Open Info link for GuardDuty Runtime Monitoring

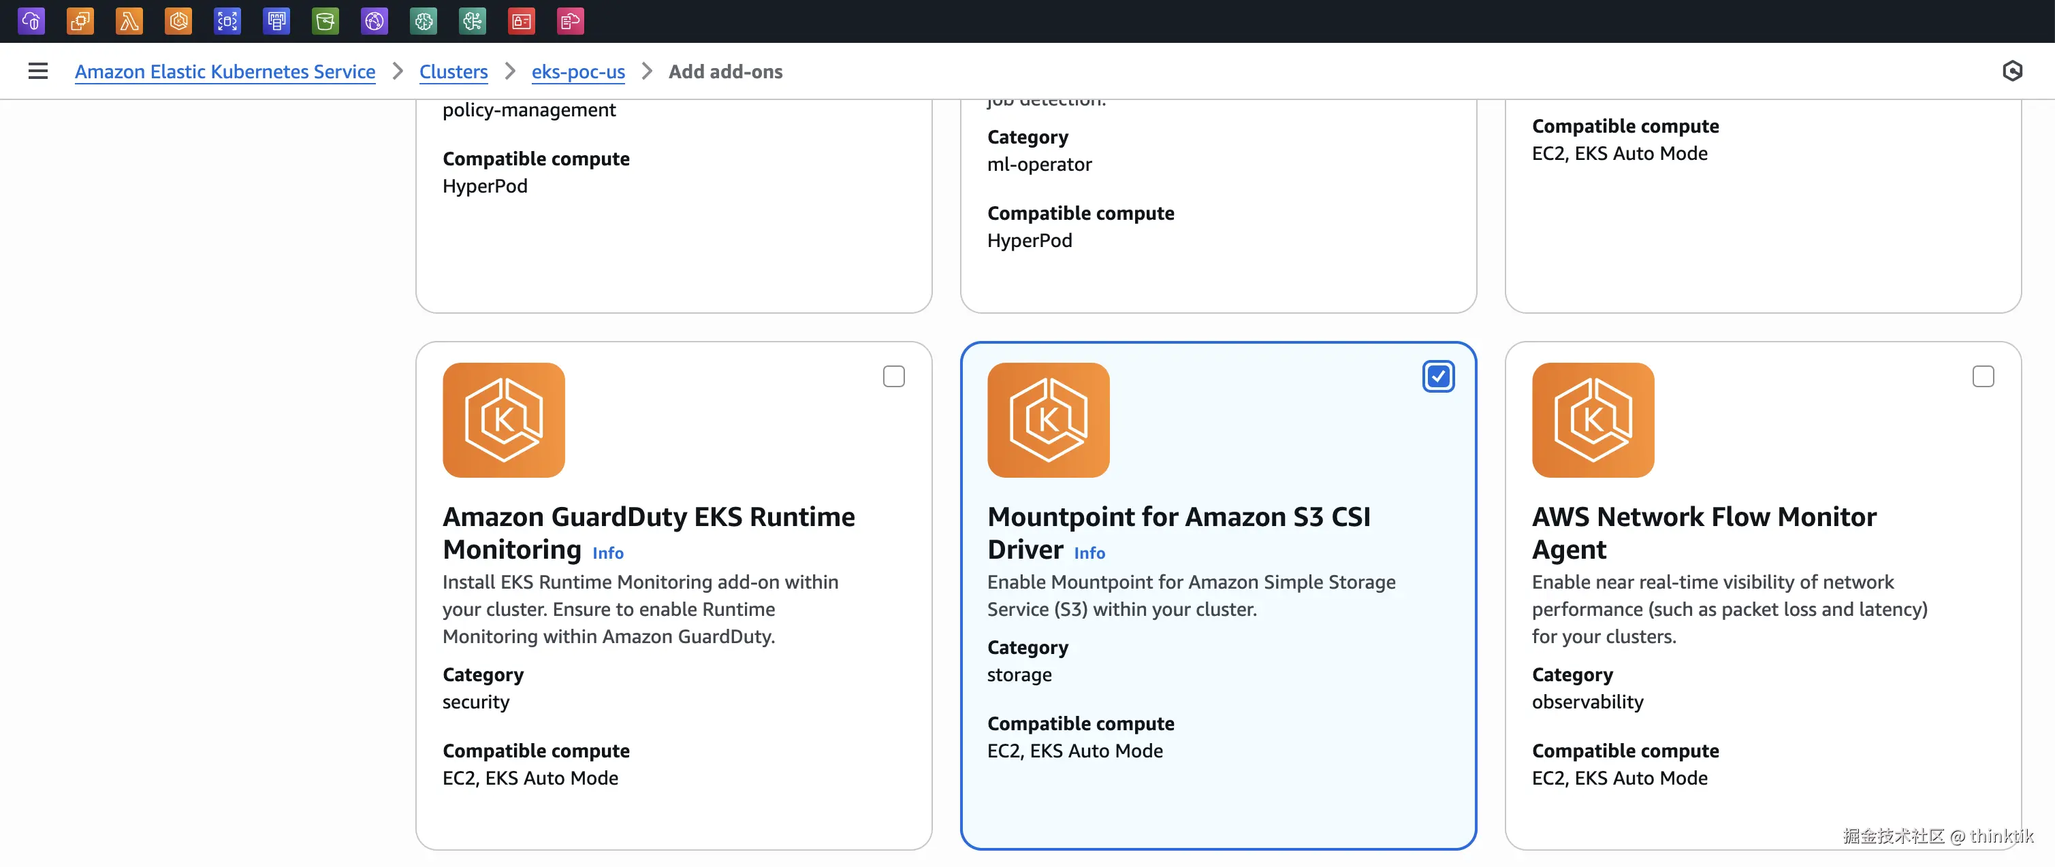(608, 553)
